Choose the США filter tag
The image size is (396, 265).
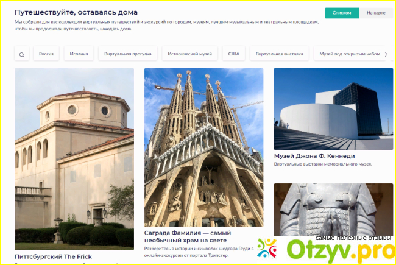tap(234, 54)
